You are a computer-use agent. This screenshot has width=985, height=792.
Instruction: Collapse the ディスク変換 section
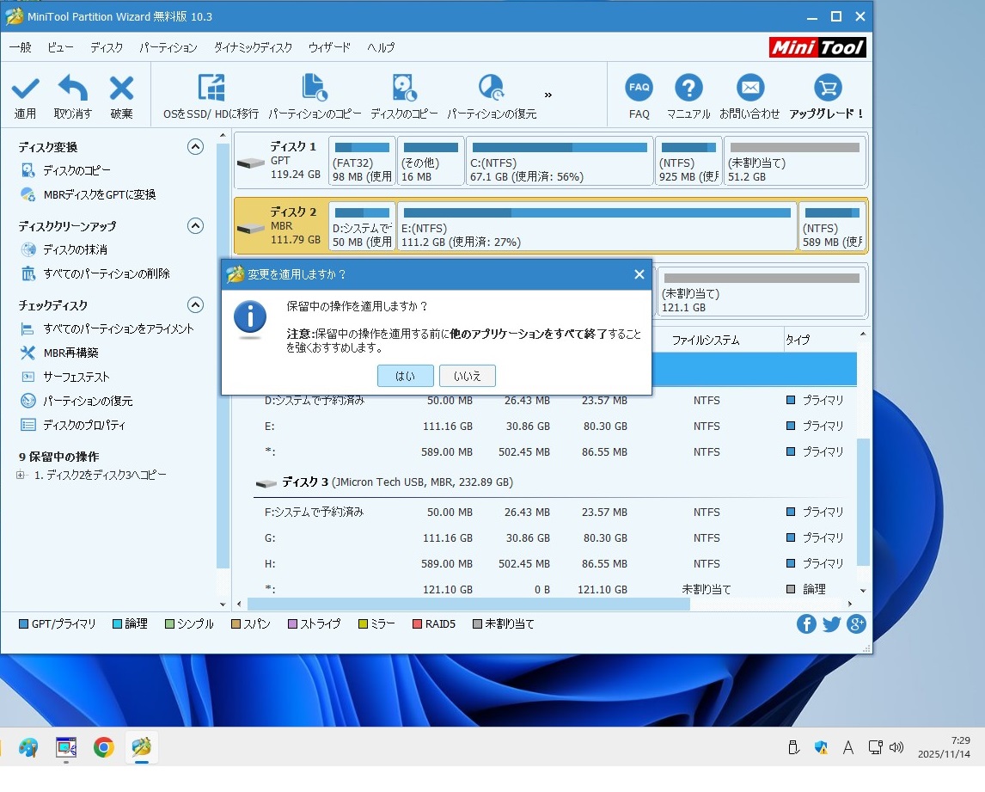pos(196,147)
